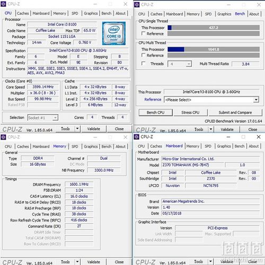Open Tools dropdown arrow in Bench window
The image size is (265, 265).
pos(211,130)
